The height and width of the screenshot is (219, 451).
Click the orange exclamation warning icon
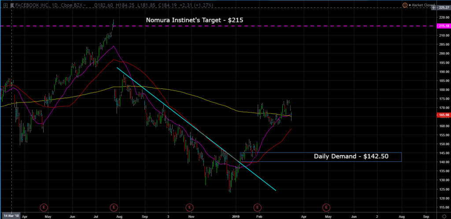click(x=405, y=5)
